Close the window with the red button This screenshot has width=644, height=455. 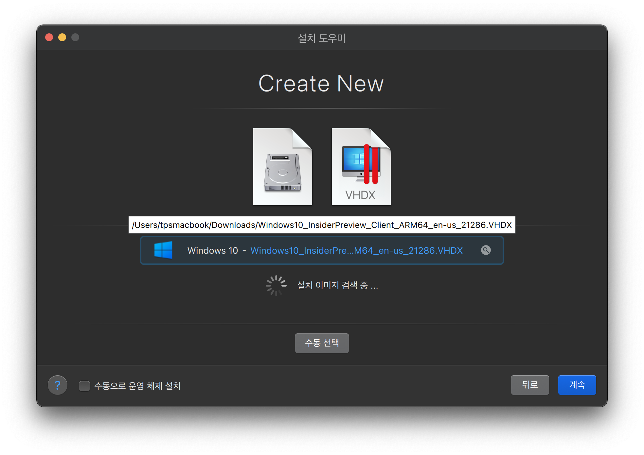(49, 37)
